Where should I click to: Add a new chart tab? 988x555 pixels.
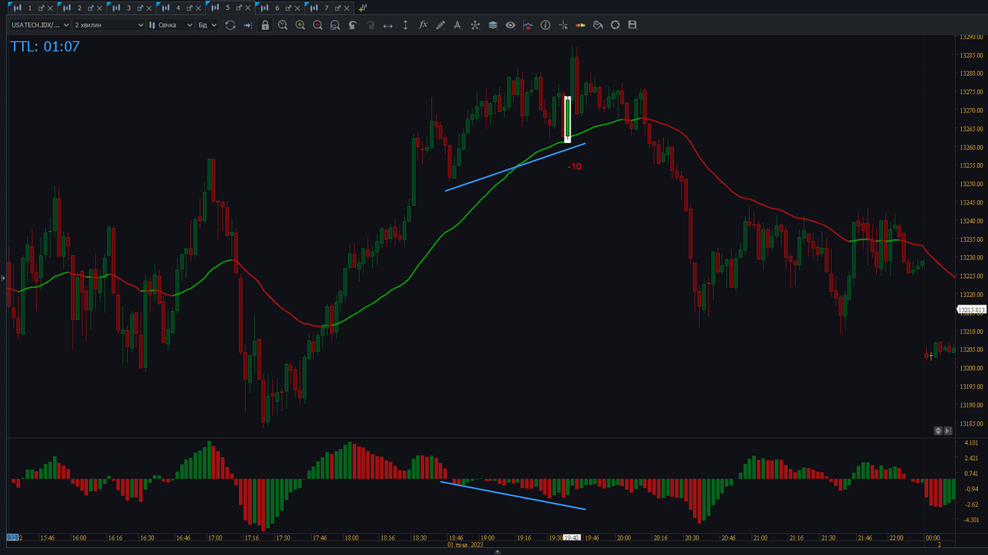(x=362, y=8)
